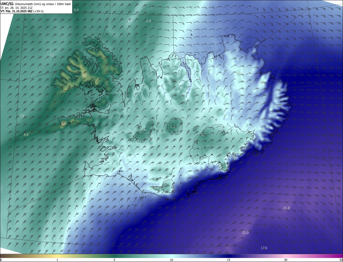The height and width of the screenshot is (262, 343).
Task: Click the 7.0 value label on the map
Action: coord(22,116)
